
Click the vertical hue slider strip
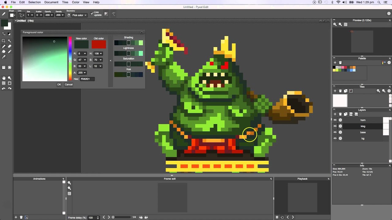pyautogui.click(x=70, y=59)
